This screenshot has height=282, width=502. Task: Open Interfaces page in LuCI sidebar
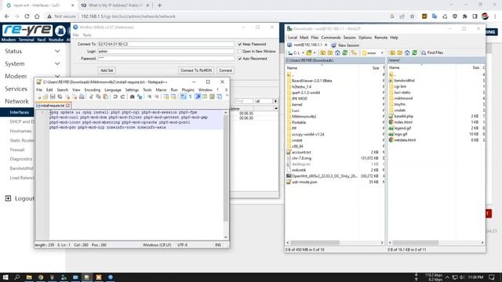point(19,112)
